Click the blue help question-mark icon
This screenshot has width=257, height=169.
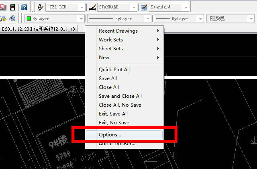(24, 7)
